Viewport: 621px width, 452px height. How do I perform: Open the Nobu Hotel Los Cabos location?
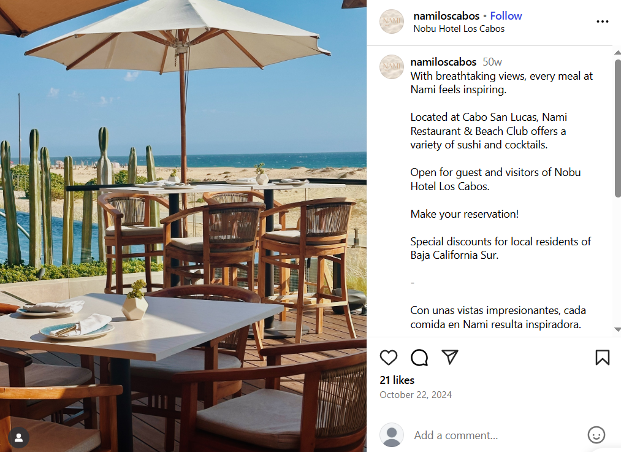click(x=459, y=29)
